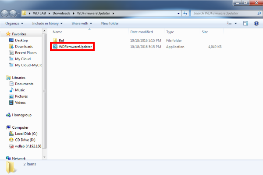Select Libraries in navigation pane
The height and width of the screenshot is (175, 263).
point(18,78)
